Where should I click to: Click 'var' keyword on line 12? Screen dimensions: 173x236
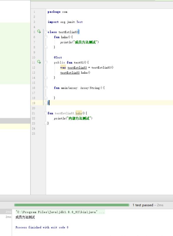point(63,67)
